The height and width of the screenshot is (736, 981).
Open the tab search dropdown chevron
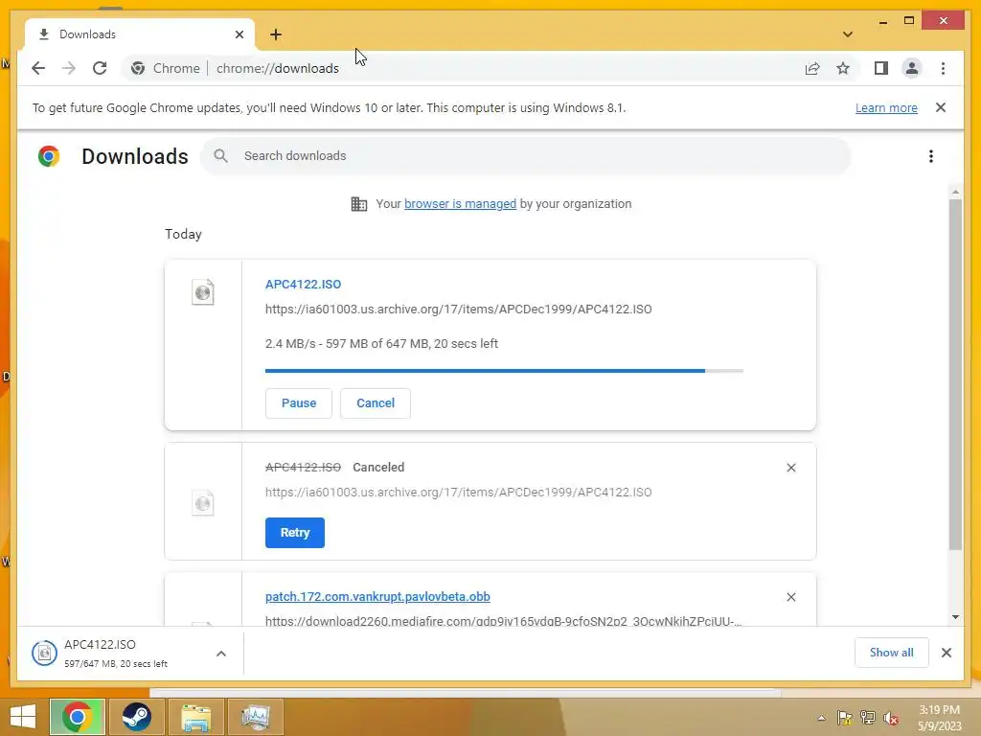point(847,34)
